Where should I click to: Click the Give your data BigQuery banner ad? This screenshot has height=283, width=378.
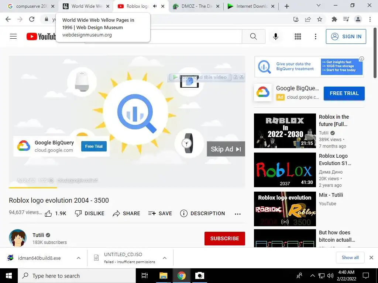coord(309,67)
